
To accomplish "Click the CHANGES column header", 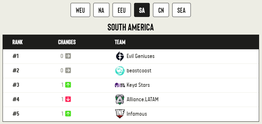I will pos(67,42).
